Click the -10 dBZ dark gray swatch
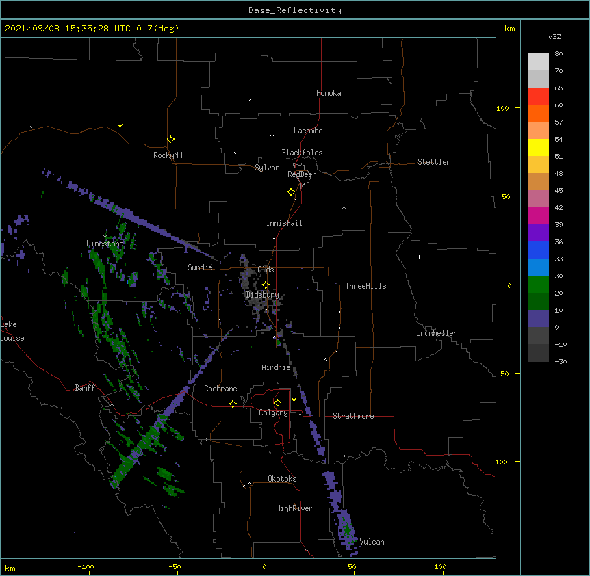This screenshot has width=590, height=576. point(538,353)
